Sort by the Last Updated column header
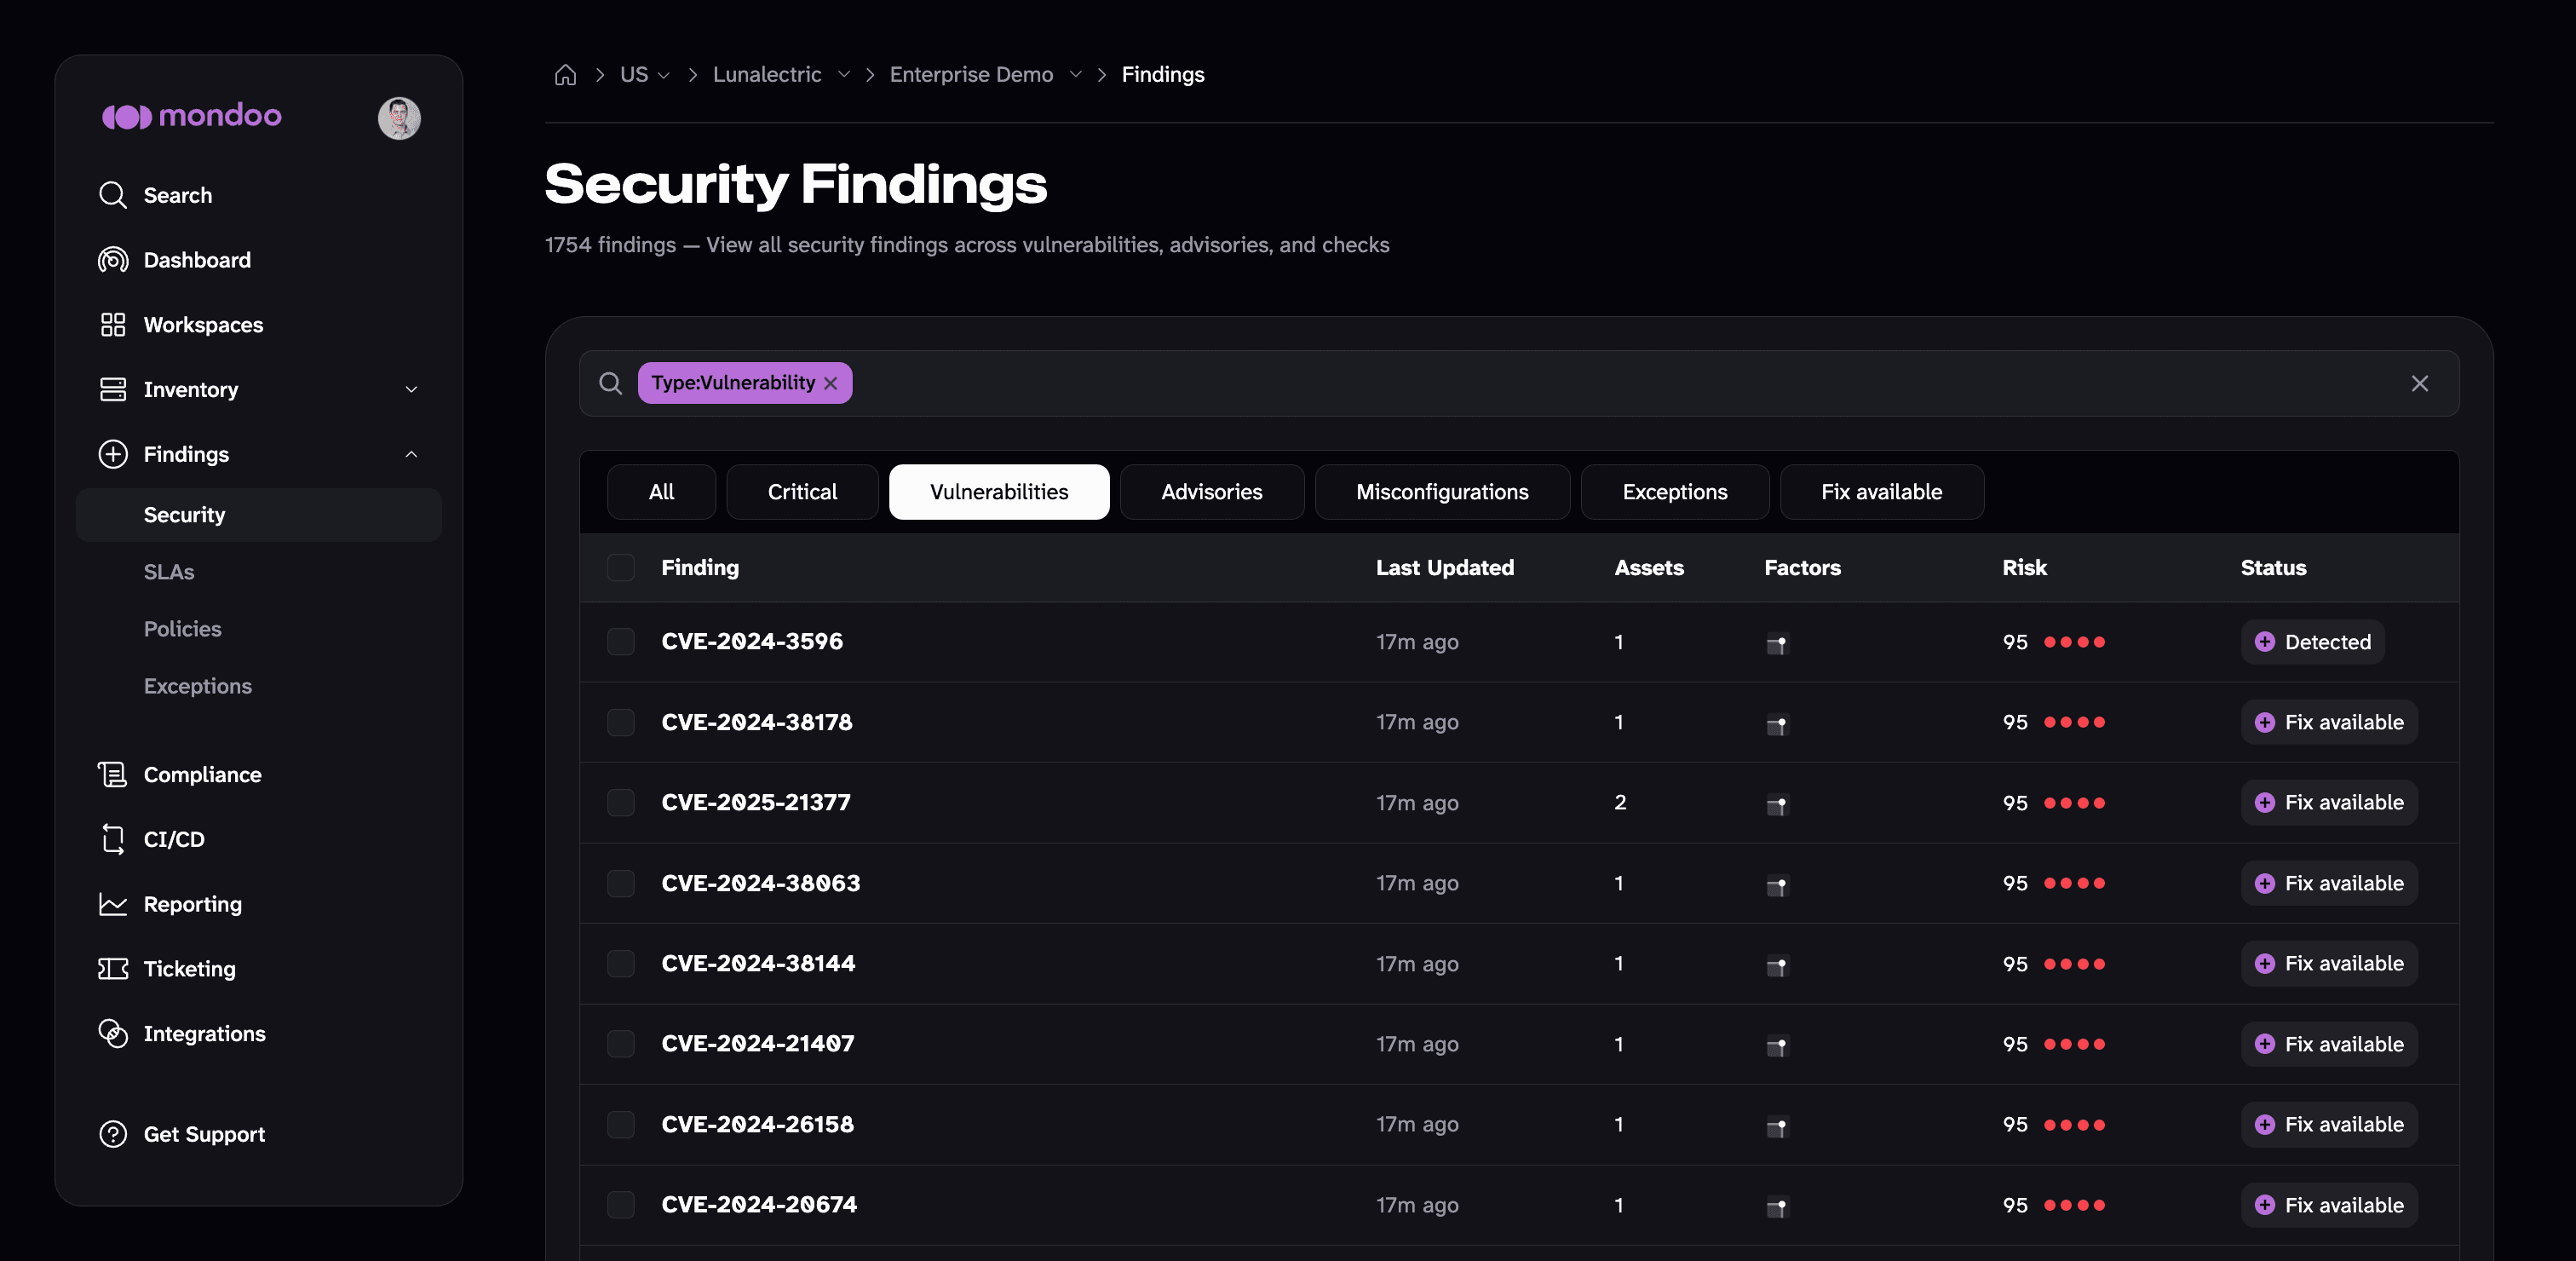Image resolution: width=2576 pixels, height=1261 pixels. 1445,568
